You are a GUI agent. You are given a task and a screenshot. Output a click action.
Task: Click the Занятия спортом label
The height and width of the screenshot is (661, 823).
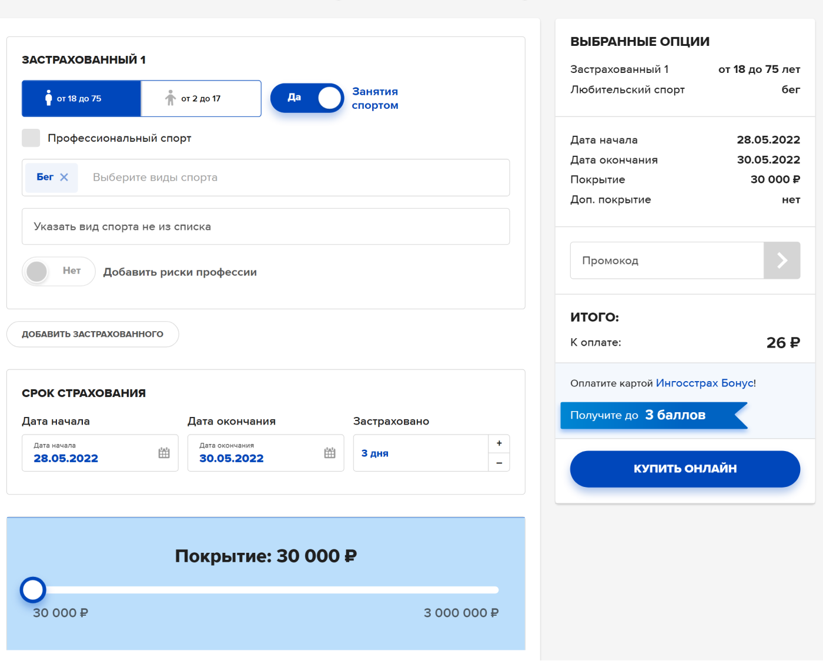[x=375, y=98]
